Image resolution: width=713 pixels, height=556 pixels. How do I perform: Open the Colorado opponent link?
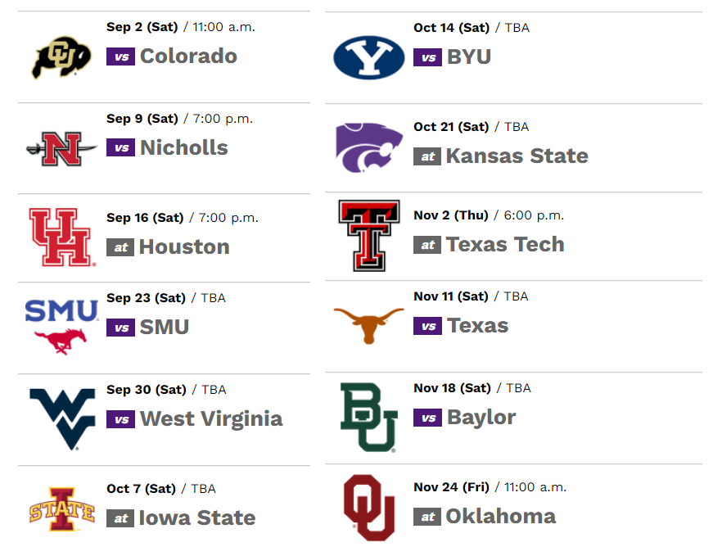click(188, 56)
